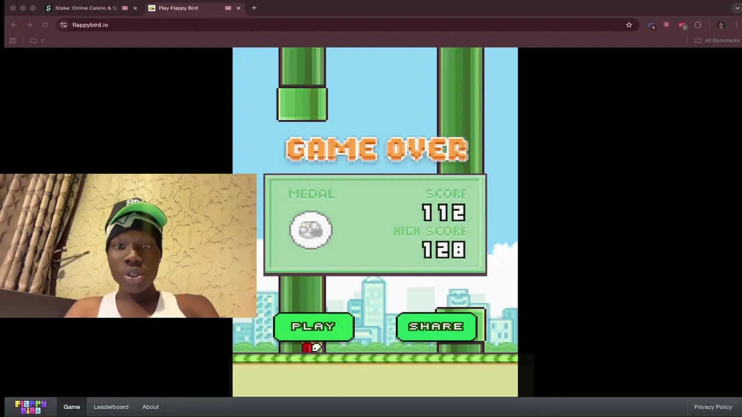The height and width of the screenshot is (417, 742).
Task: Click the Flappy Bird tab's media indicator icon
Action: point(228,8)
